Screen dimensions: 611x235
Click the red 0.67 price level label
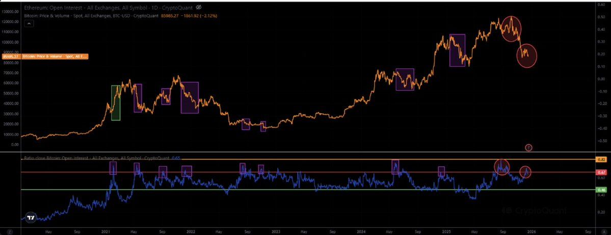[602, 172]
